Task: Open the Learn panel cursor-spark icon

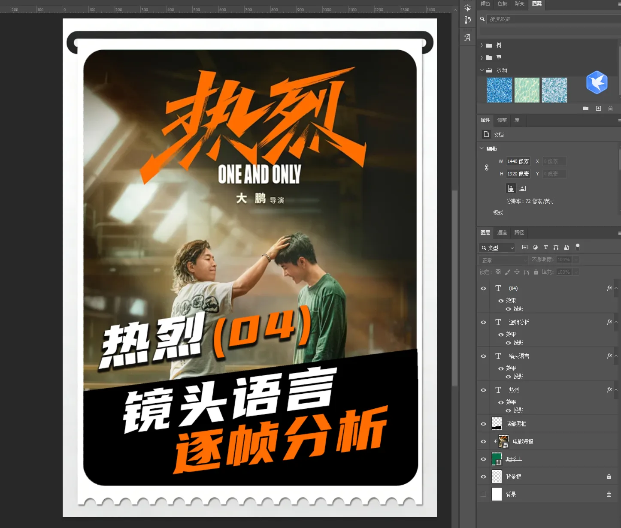Action: click(x=468, y=8)
